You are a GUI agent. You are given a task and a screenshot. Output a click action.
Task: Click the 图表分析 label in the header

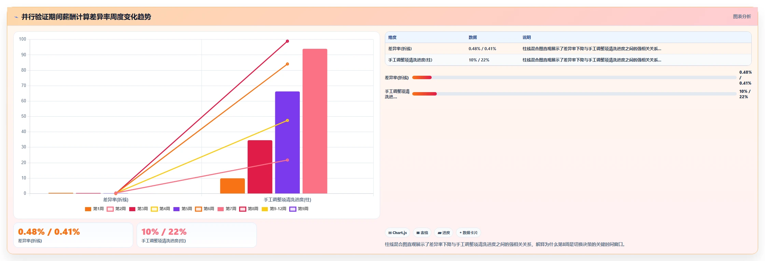tap(742, 16)
